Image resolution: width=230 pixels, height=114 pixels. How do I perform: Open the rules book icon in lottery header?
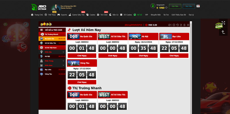coord(188,25)
